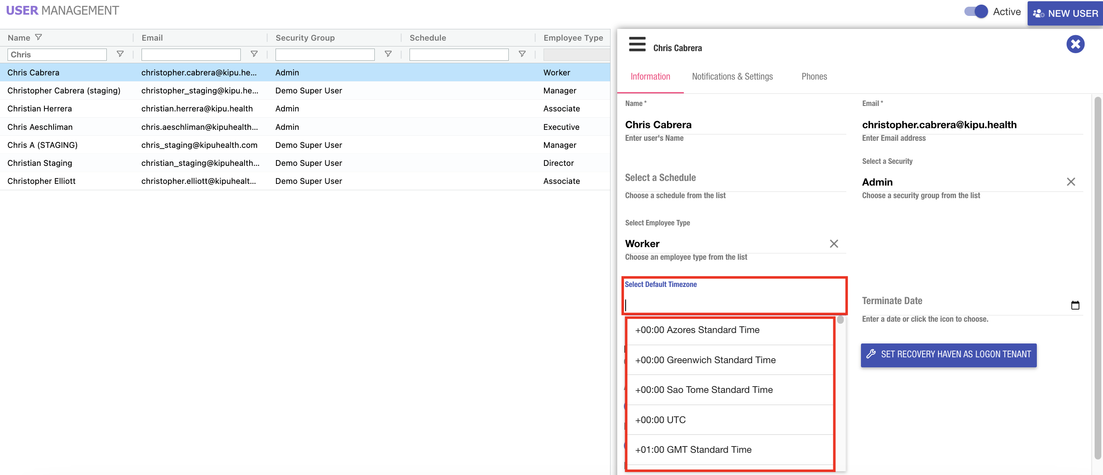This screenshot has width=1103, height=475.
Task: Open the Notifications & Settings tab
Action: pos(732,76)
